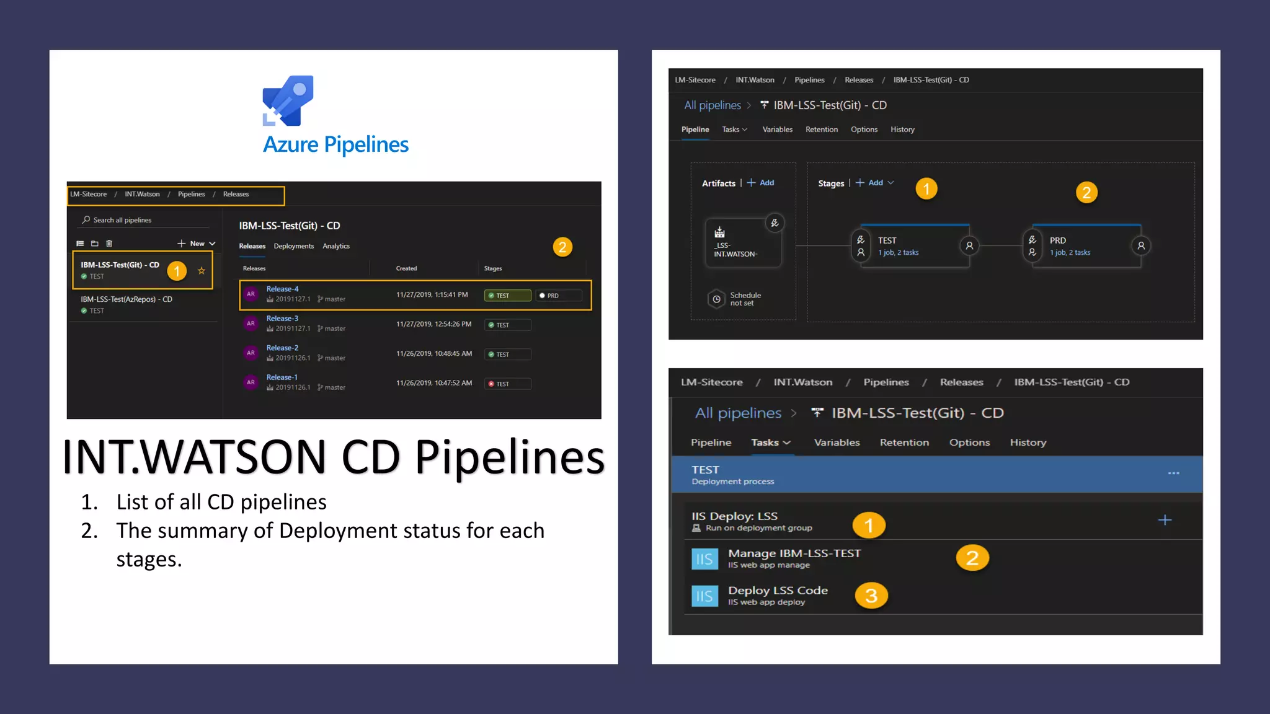Click the 'Schedule not set' label
This screenshot has height=714, width=1270.
(x=745, y=299)
